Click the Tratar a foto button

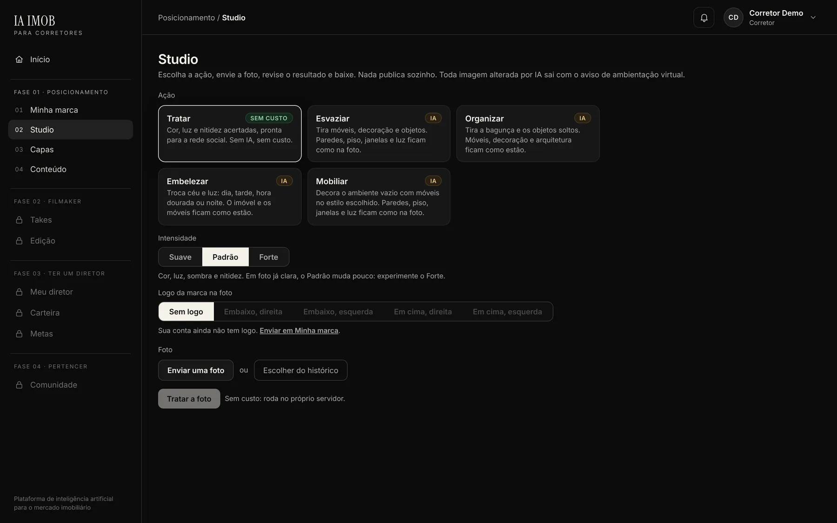point(189,399)
